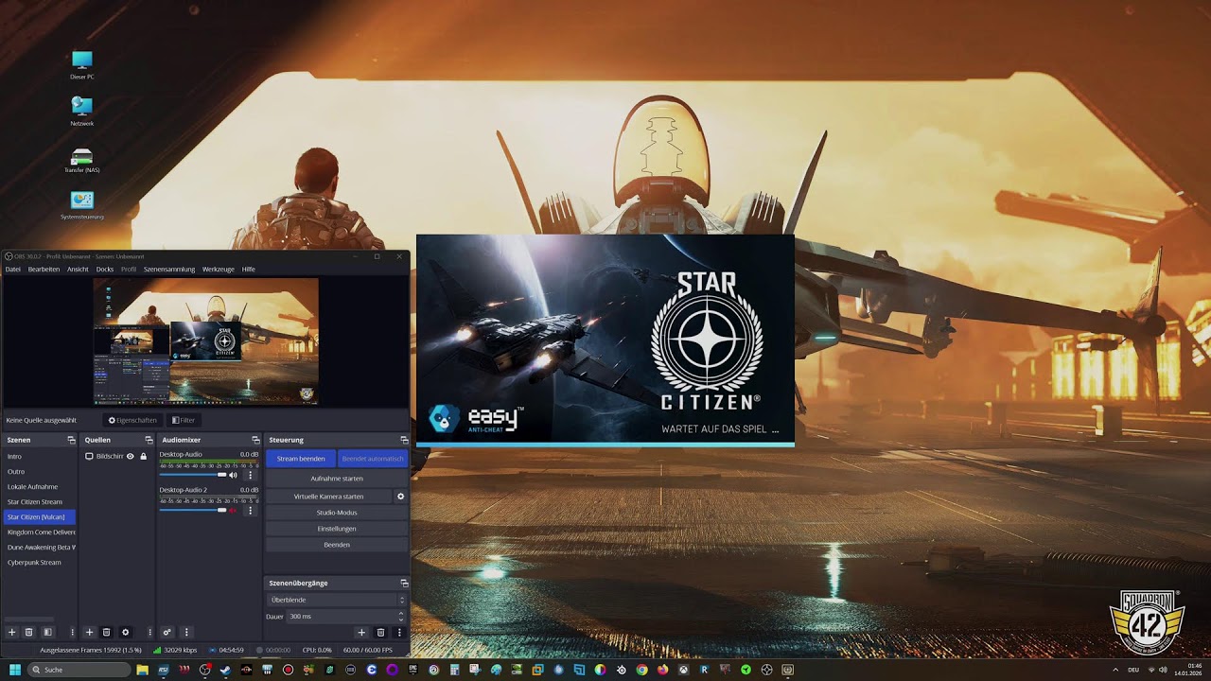The height and width of the screenshot is (681, 1211).
Task: Adjust the Desktop-Audio 2 volume slider
Action: pyautogui.click(x=193, y=511)
